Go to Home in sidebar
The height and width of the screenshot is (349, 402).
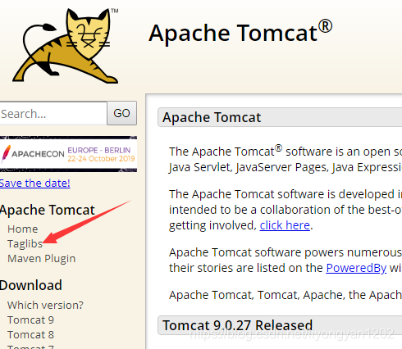coord(23,229)
